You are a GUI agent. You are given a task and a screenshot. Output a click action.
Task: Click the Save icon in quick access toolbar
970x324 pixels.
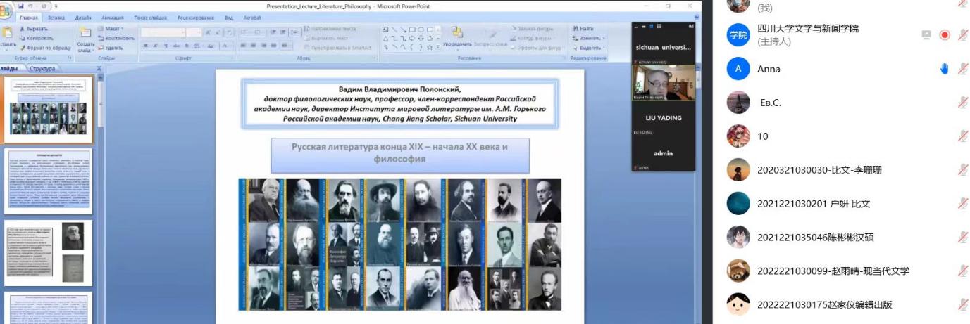coord(20,6)
